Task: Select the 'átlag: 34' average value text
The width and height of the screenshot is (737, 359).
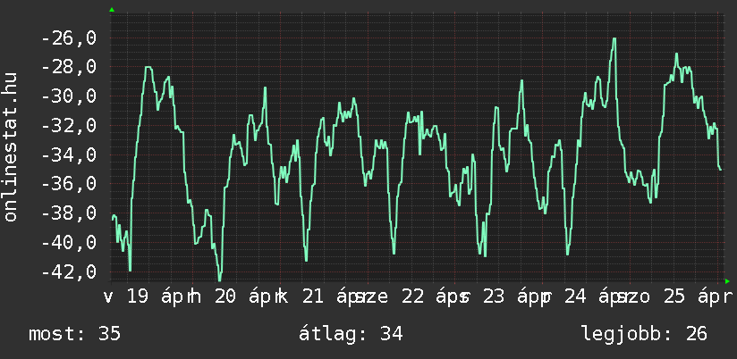Action: (x=353, y=334)
